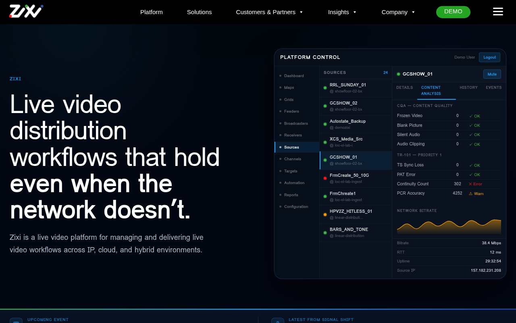The image size is (516, 323).
Task: Select Feeders in the sidebar
Action: tap(297, 111)
